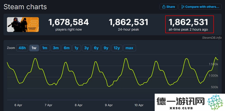
Task: Choose the 3m zoom range
Action: tap(56, 48)
